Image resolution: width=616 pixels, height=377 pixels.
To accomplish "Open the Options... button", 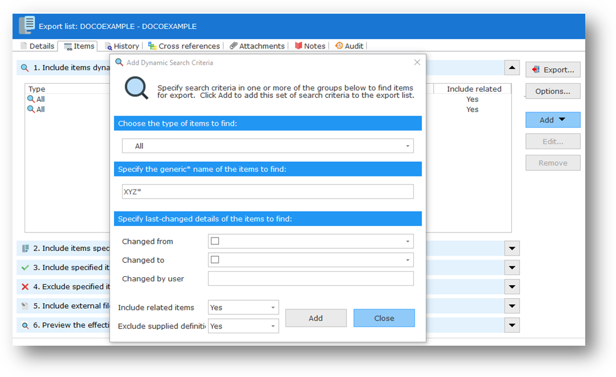I will 553,91.
